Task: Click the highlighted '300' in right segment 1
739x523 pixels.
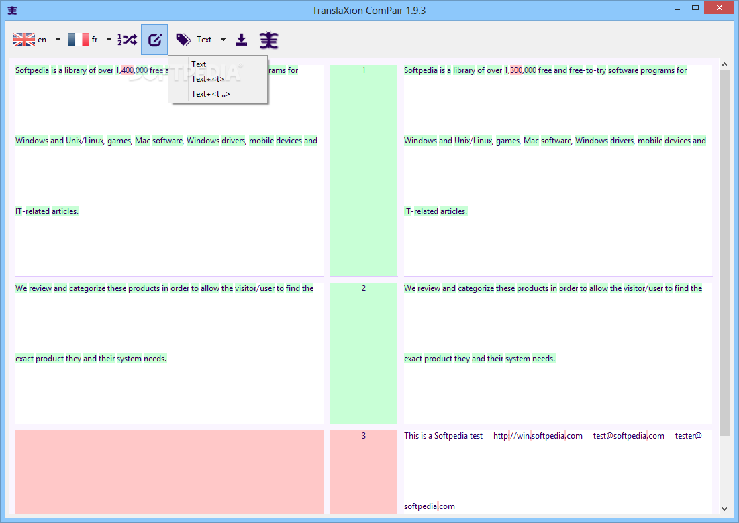Action: tap(516, 70)
